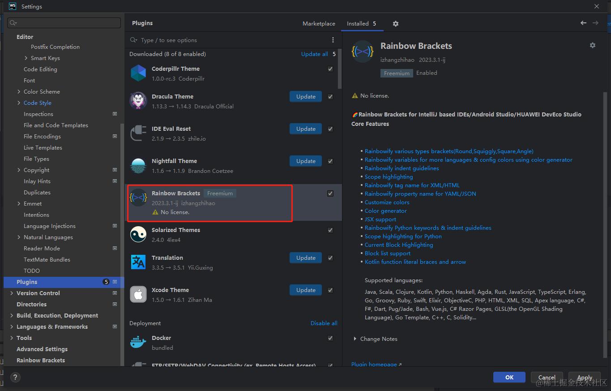Click the Translation plugin icon

coord(138,262)
